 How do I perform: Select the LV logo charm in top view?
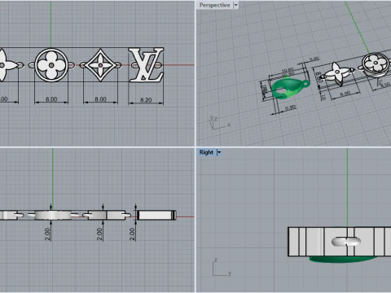(147, 65)
